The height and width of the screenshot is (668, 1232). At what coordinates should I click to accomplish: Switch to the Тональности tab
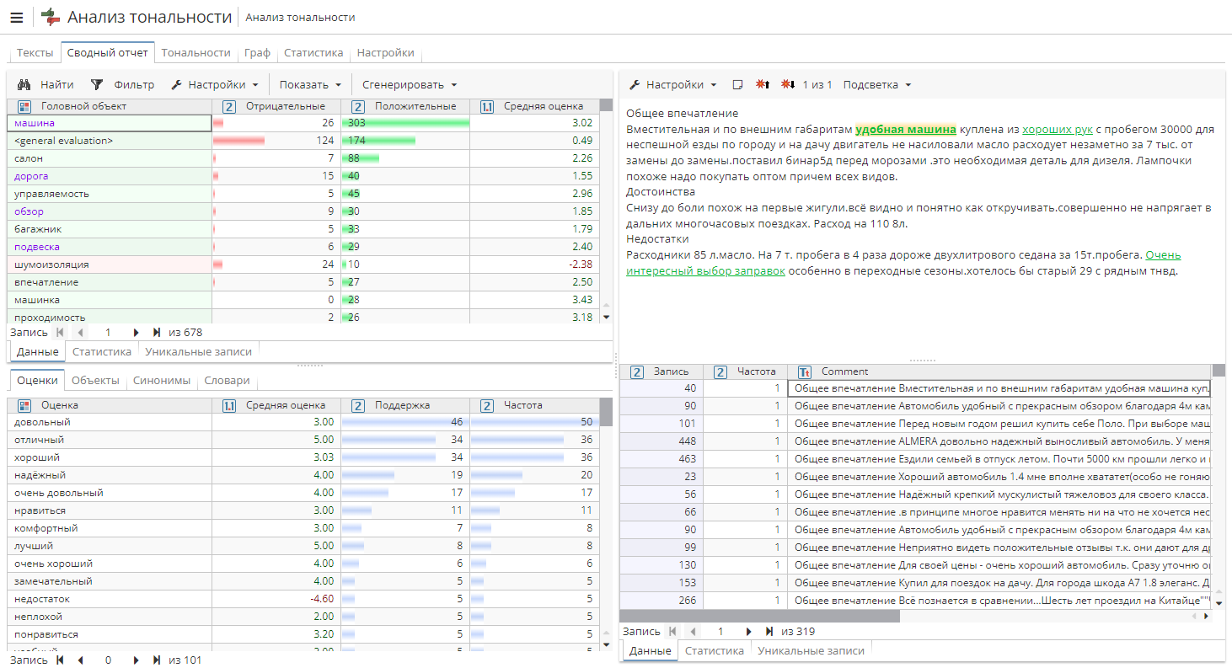[x=196, y=52]
